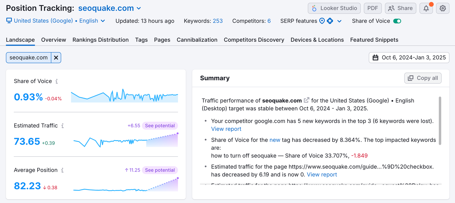
Task: Open external link icon next to seoquake.com
Action: pyautogui.click(x=306, y=100)
